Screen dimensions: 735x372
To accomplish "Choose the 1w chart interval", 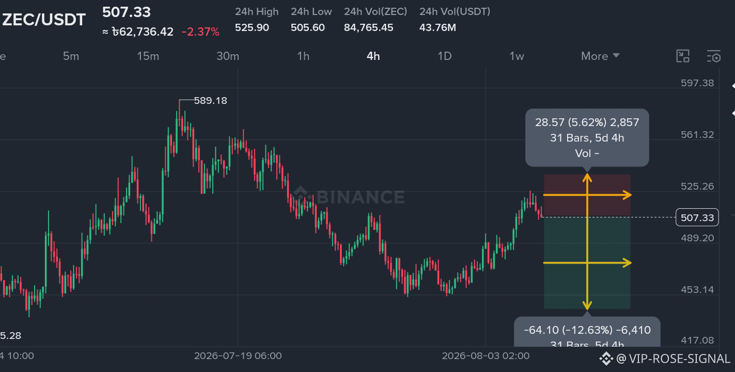I will tap(517, 56).
